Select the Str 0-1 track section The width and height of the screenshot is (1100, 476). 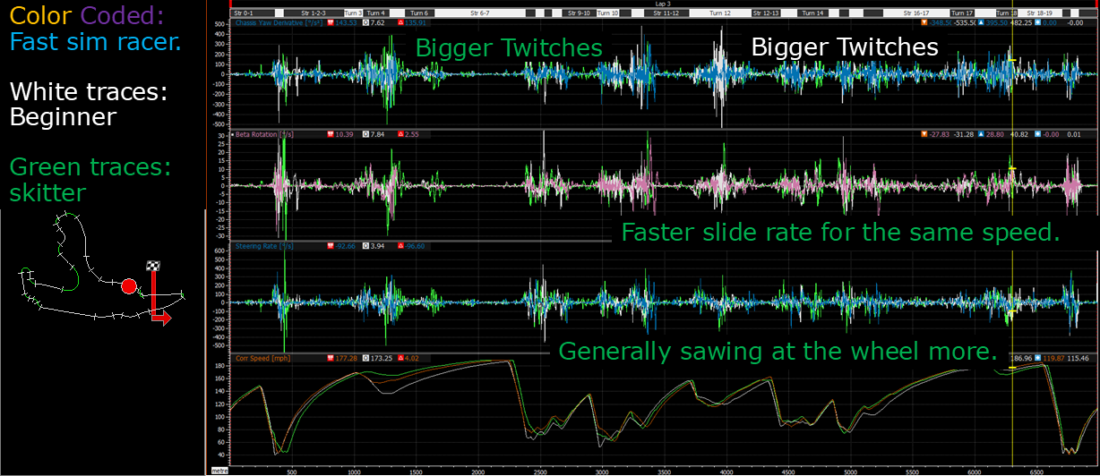point(254,13)
